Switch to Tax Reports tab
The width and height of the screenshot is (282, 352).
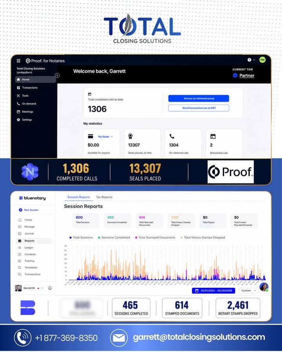coord(104,197)
